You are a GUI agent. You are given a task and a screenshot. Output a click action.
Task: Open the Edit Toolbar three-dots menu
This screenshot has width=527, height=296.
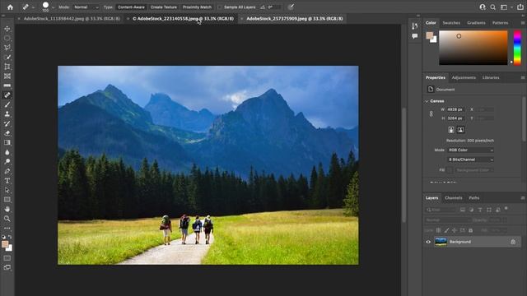pos(7,229)
